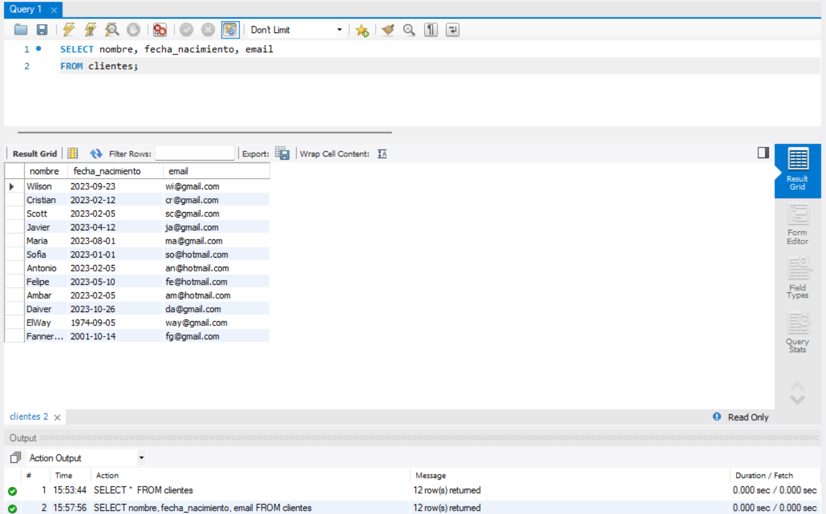This screenshot has height=514, width=826.
Task: Switch to Result Grid side panel
Action: tap(797, 170)
